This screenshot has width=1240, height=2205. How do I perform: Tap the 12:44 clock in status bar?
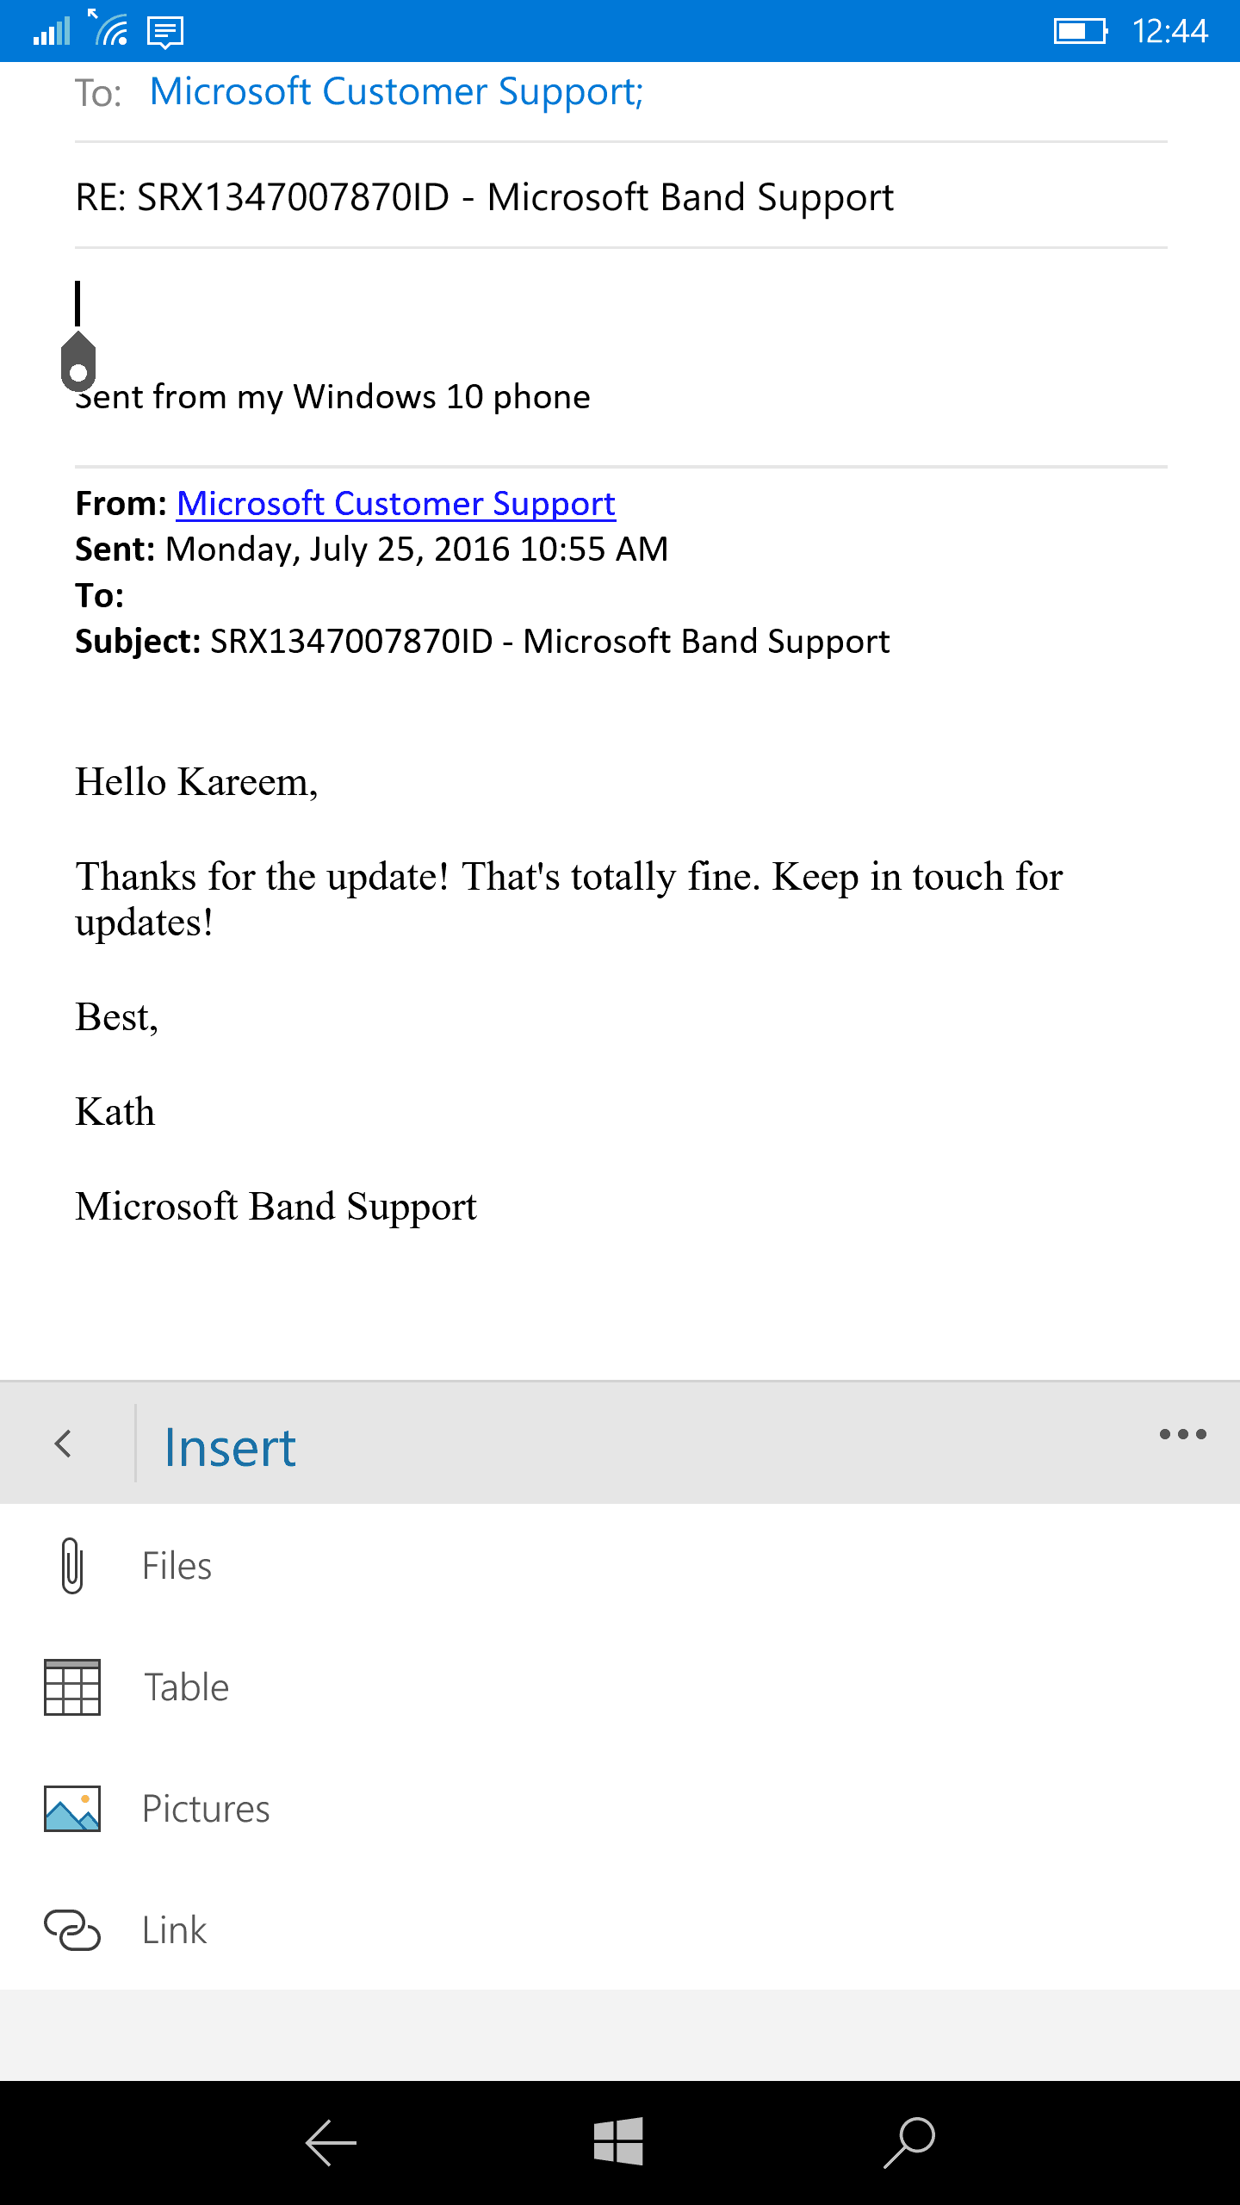coord(1169,32)
